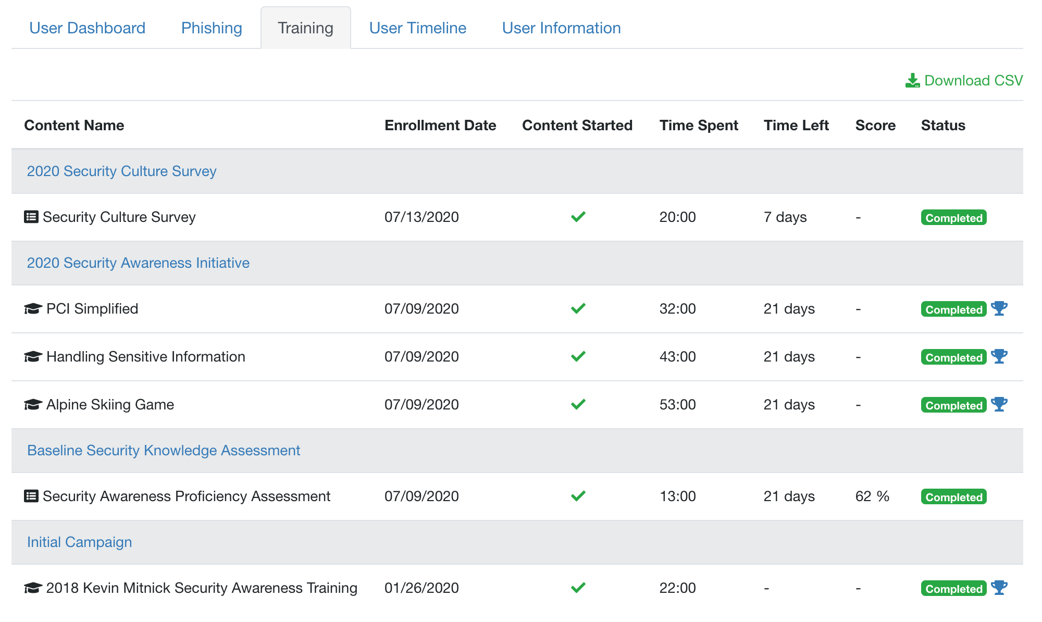Click the Download CSV link
The image size is (1042, 622).
(964, 80)
